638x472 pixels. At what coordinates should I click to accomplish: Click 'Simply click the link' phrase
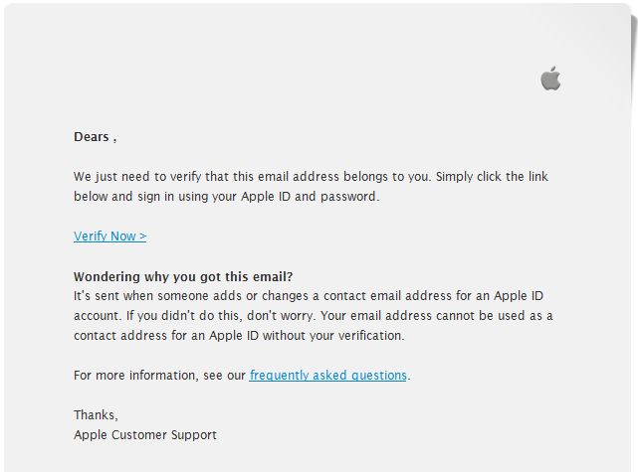pos(492,177)
